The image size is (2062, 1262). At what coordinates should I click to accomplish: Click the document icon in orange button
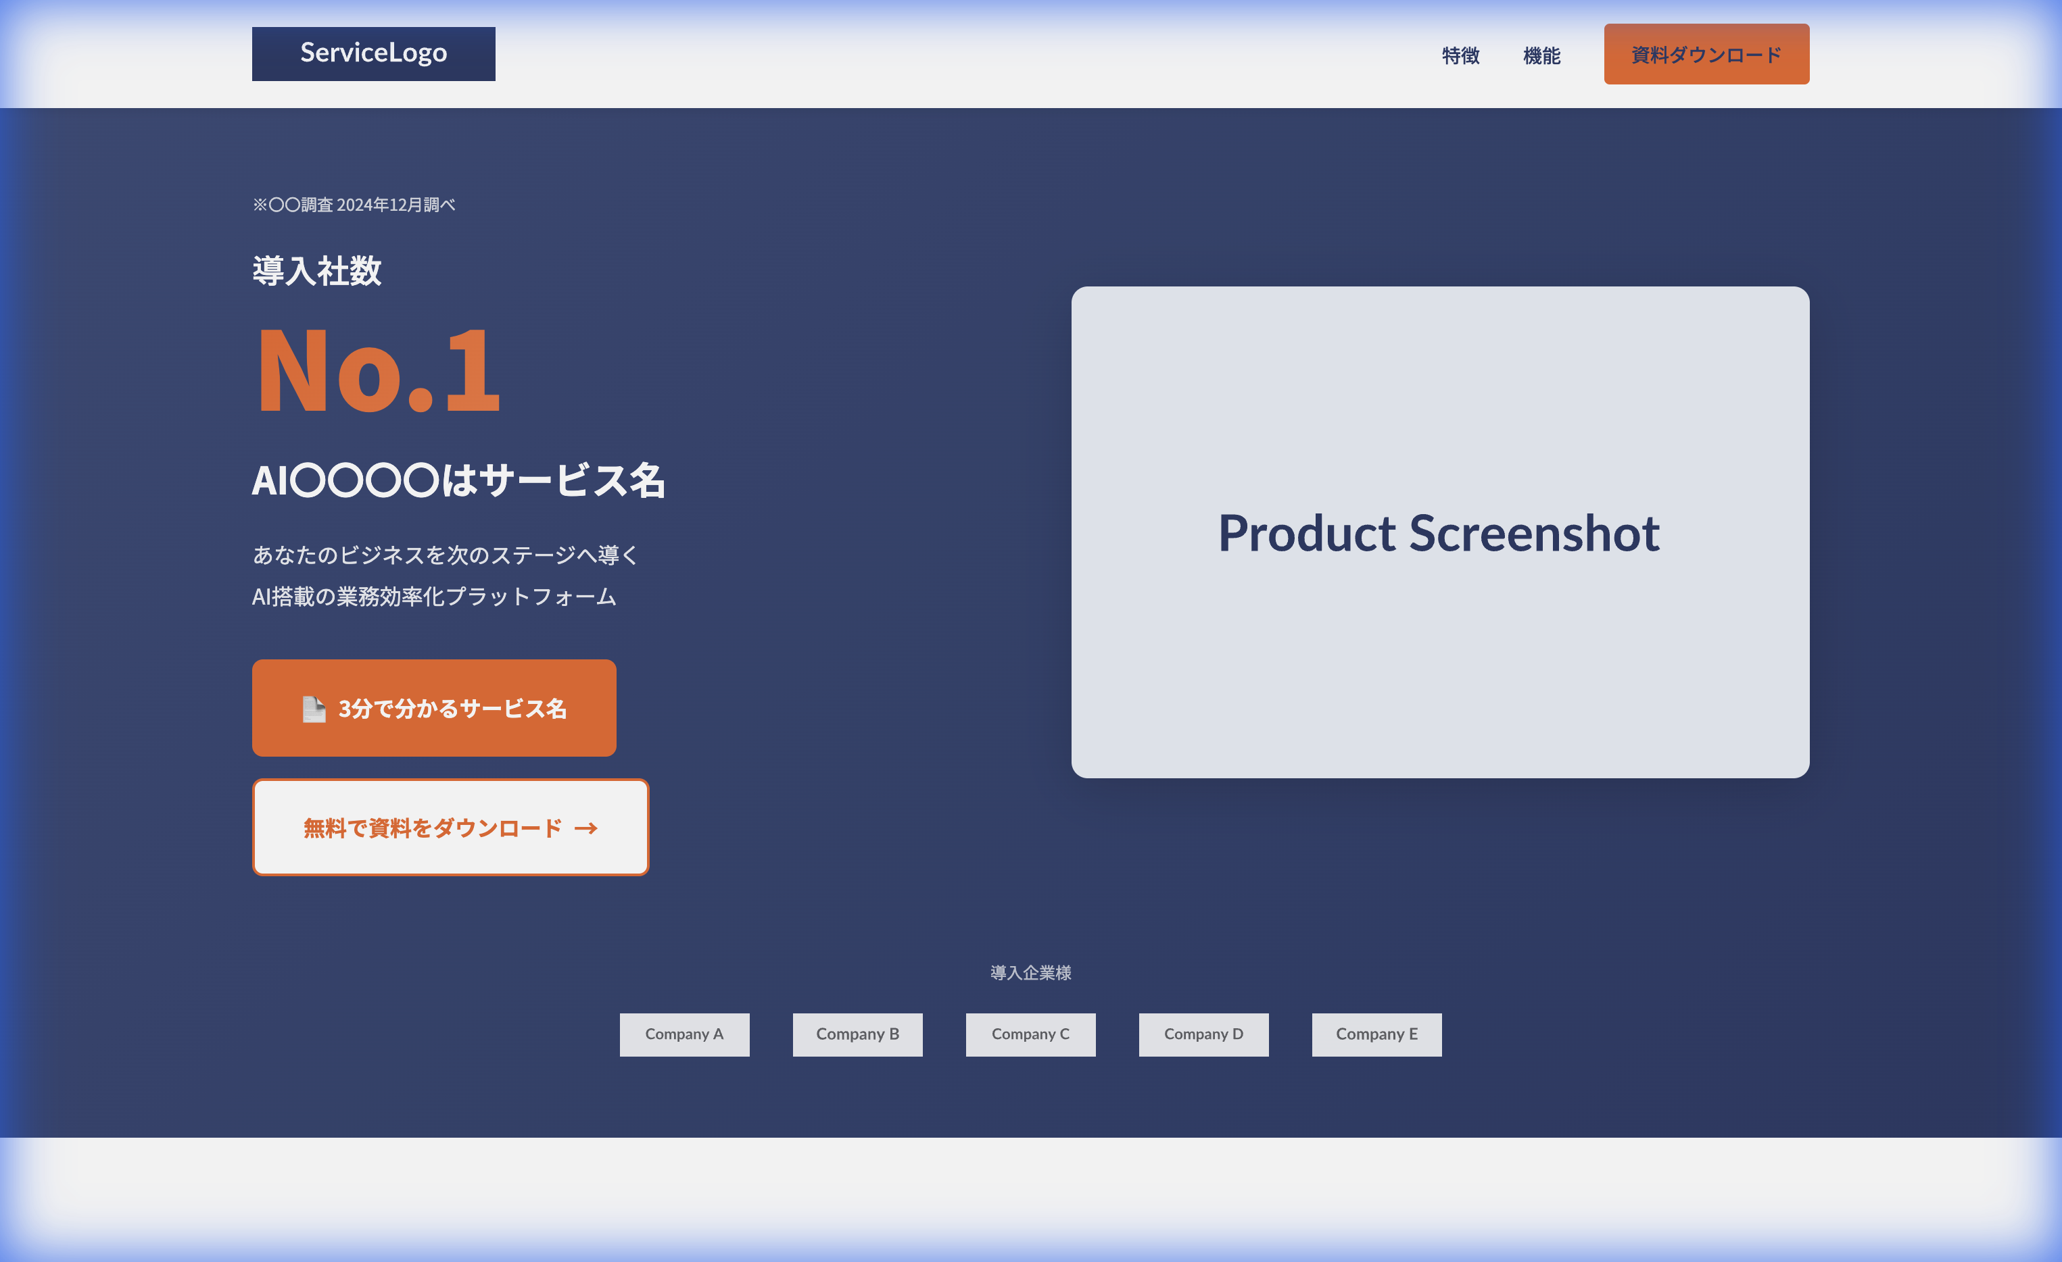pos(314,709)
